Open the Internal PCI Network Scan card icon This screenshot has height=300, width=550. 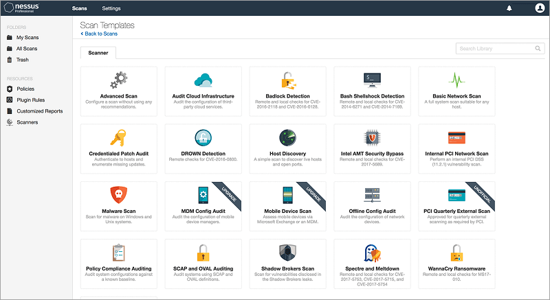pos(456,137)
